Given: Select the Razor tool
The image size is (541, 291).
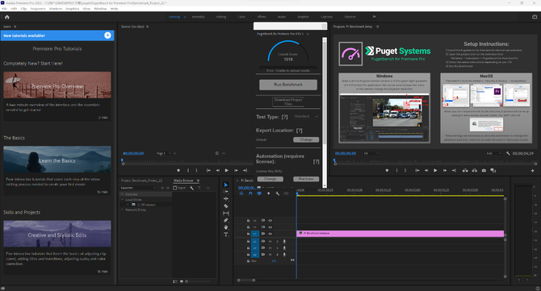Looking at the screenshot, I should 226,206.
